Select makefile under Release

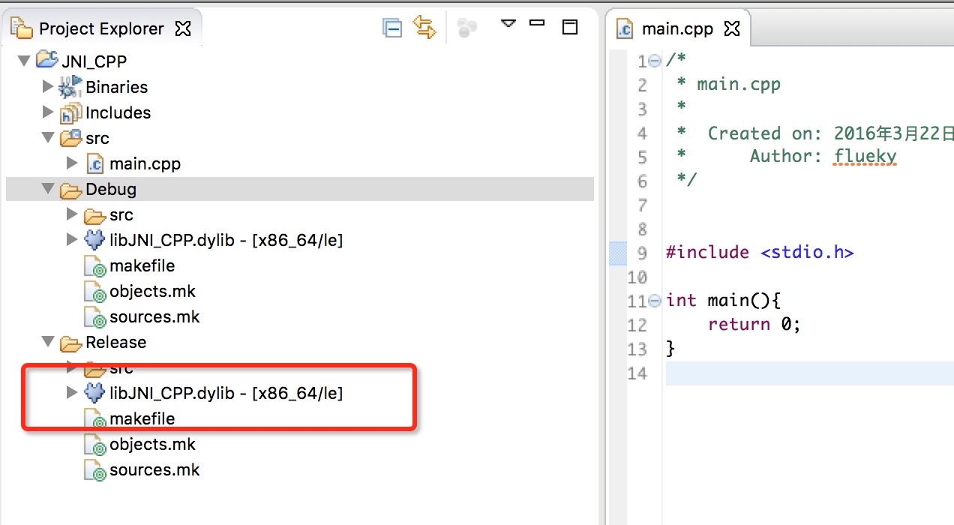(142, 418)
